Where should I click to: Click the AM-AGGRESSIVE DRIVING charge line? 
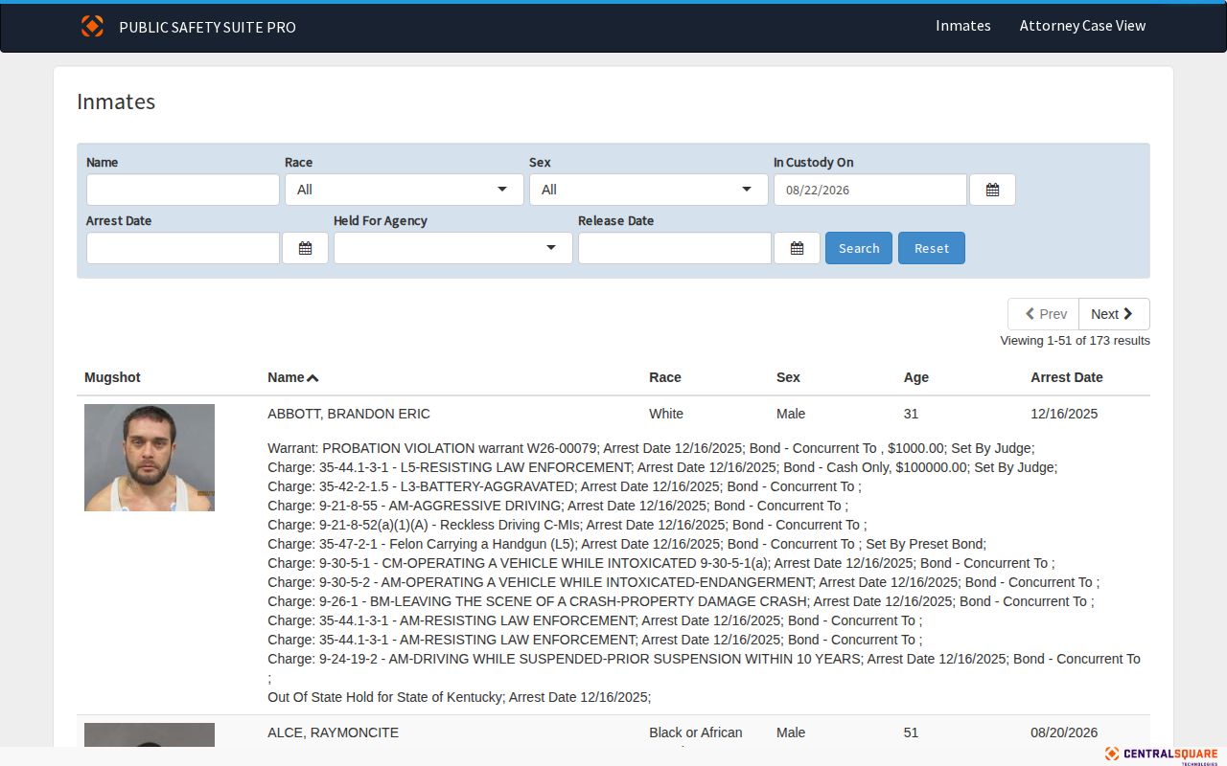[558, 506]
